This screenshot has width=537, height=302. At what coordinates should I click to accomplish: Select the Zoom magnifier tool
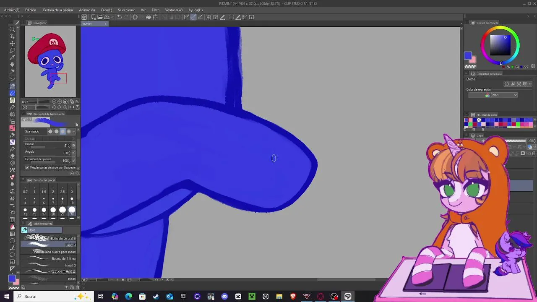click(x=12, y=29)
